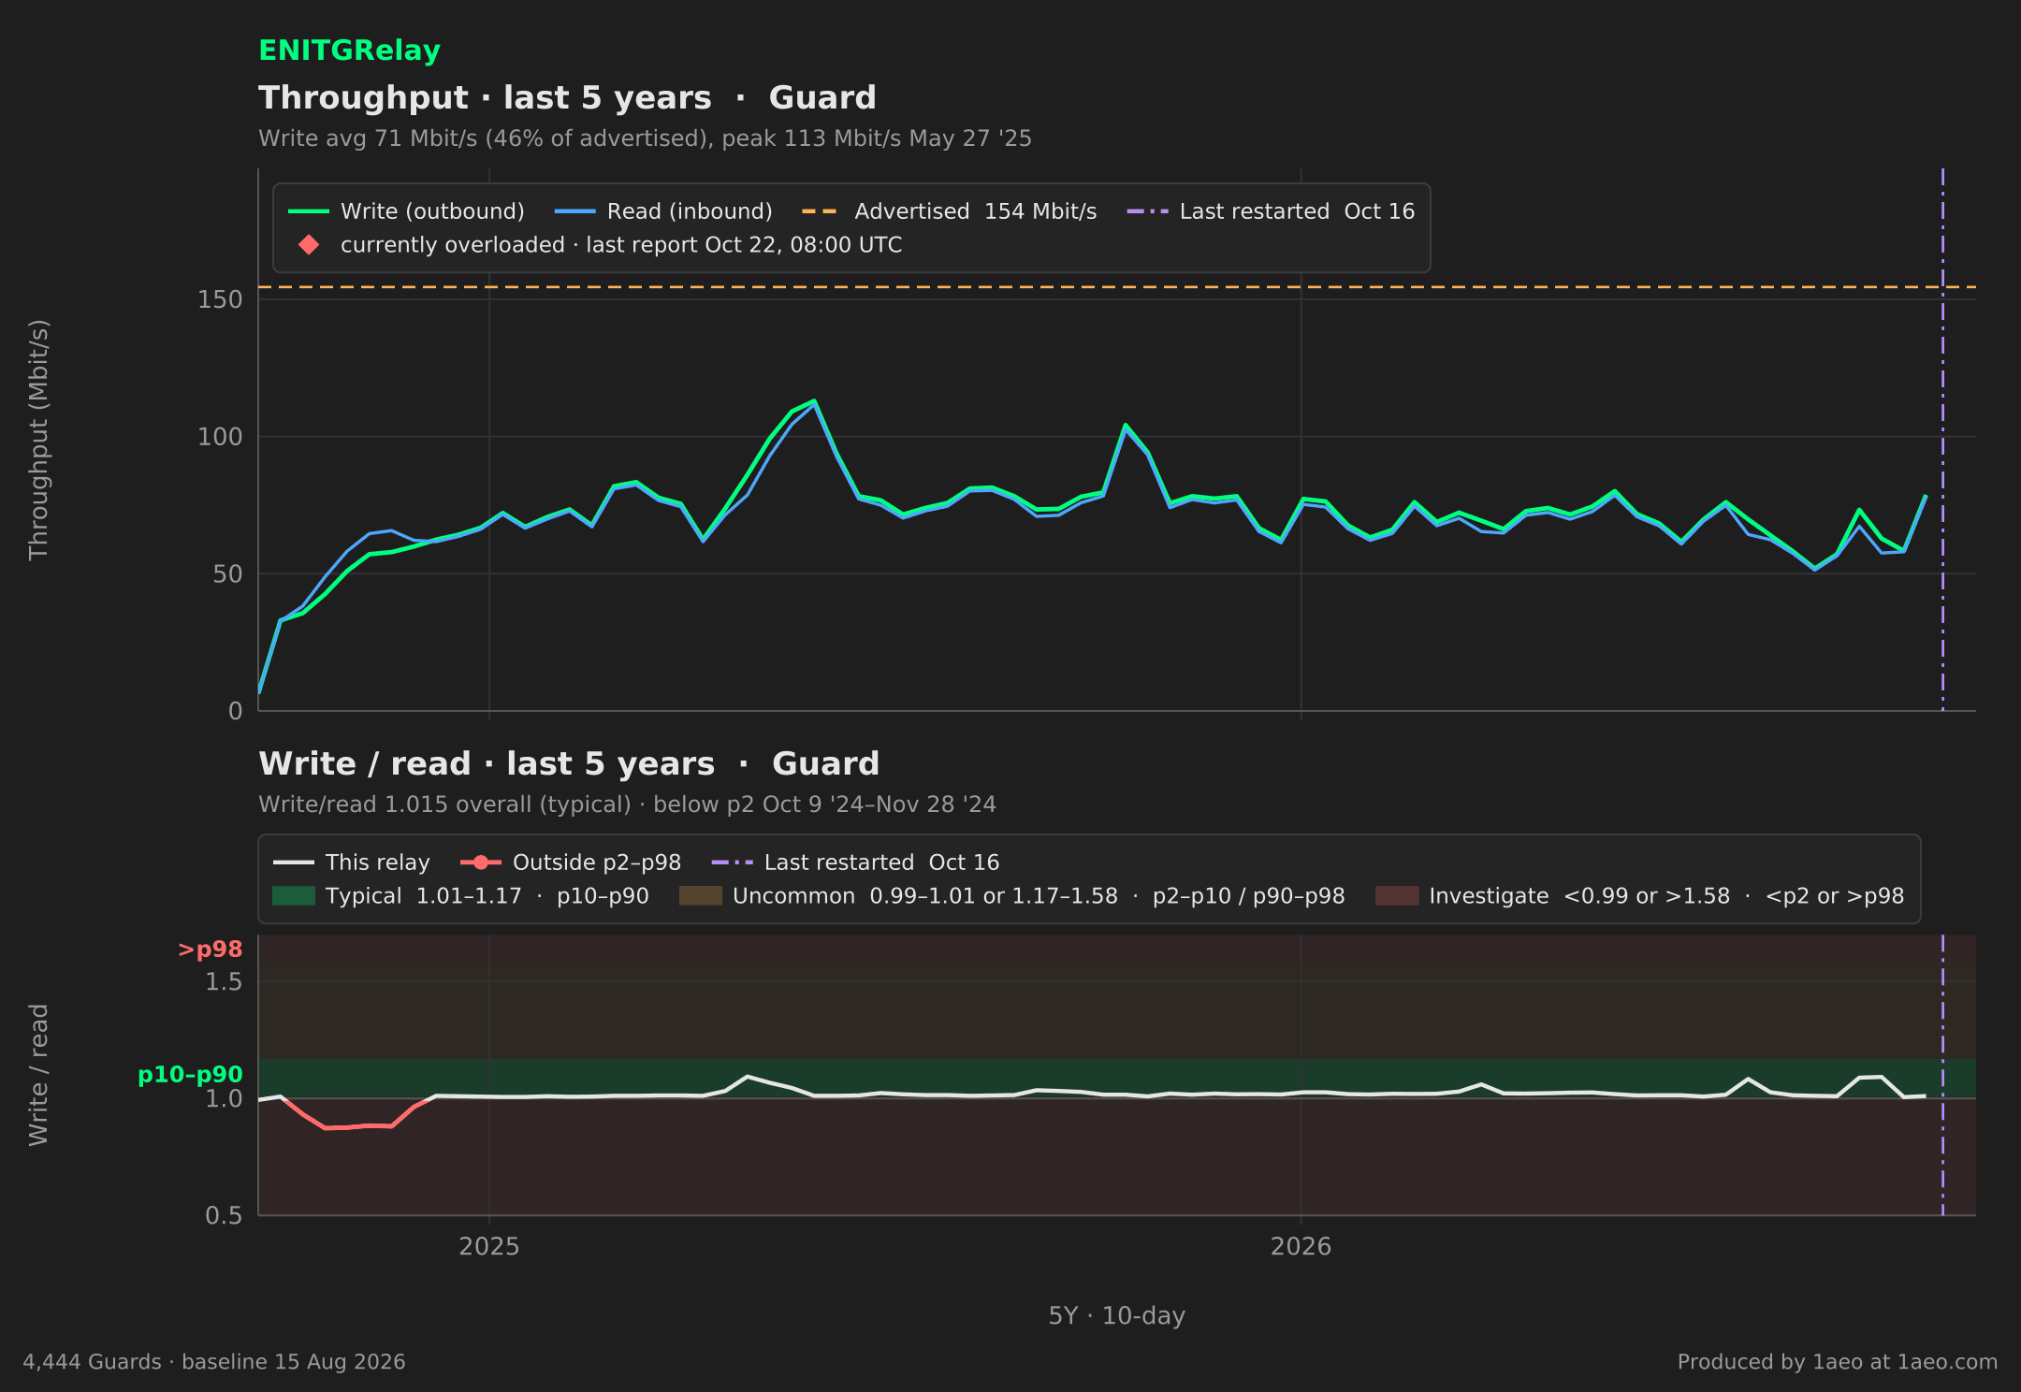The height and width of the screenshot is (1392, 2021).
Task: Click the 100 tick on throughput axis
Action: 220,437
